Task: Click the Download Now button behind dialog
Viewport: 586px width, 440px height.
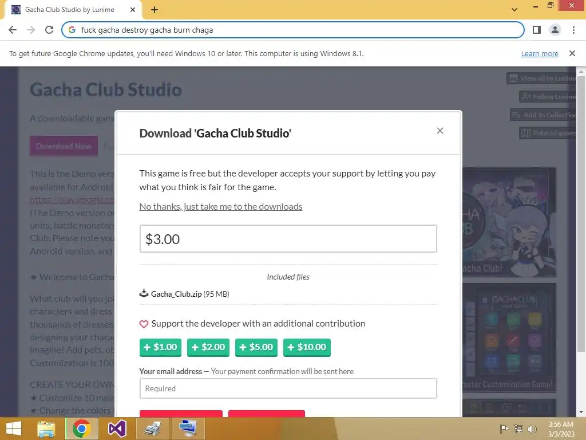Action: 64,146
